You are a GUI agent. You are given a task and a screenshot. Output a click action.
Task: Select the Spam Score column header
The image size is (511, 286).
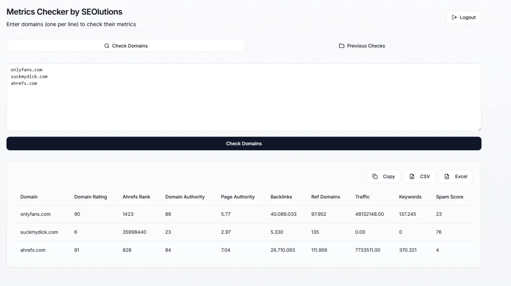[x=449, y=197]
